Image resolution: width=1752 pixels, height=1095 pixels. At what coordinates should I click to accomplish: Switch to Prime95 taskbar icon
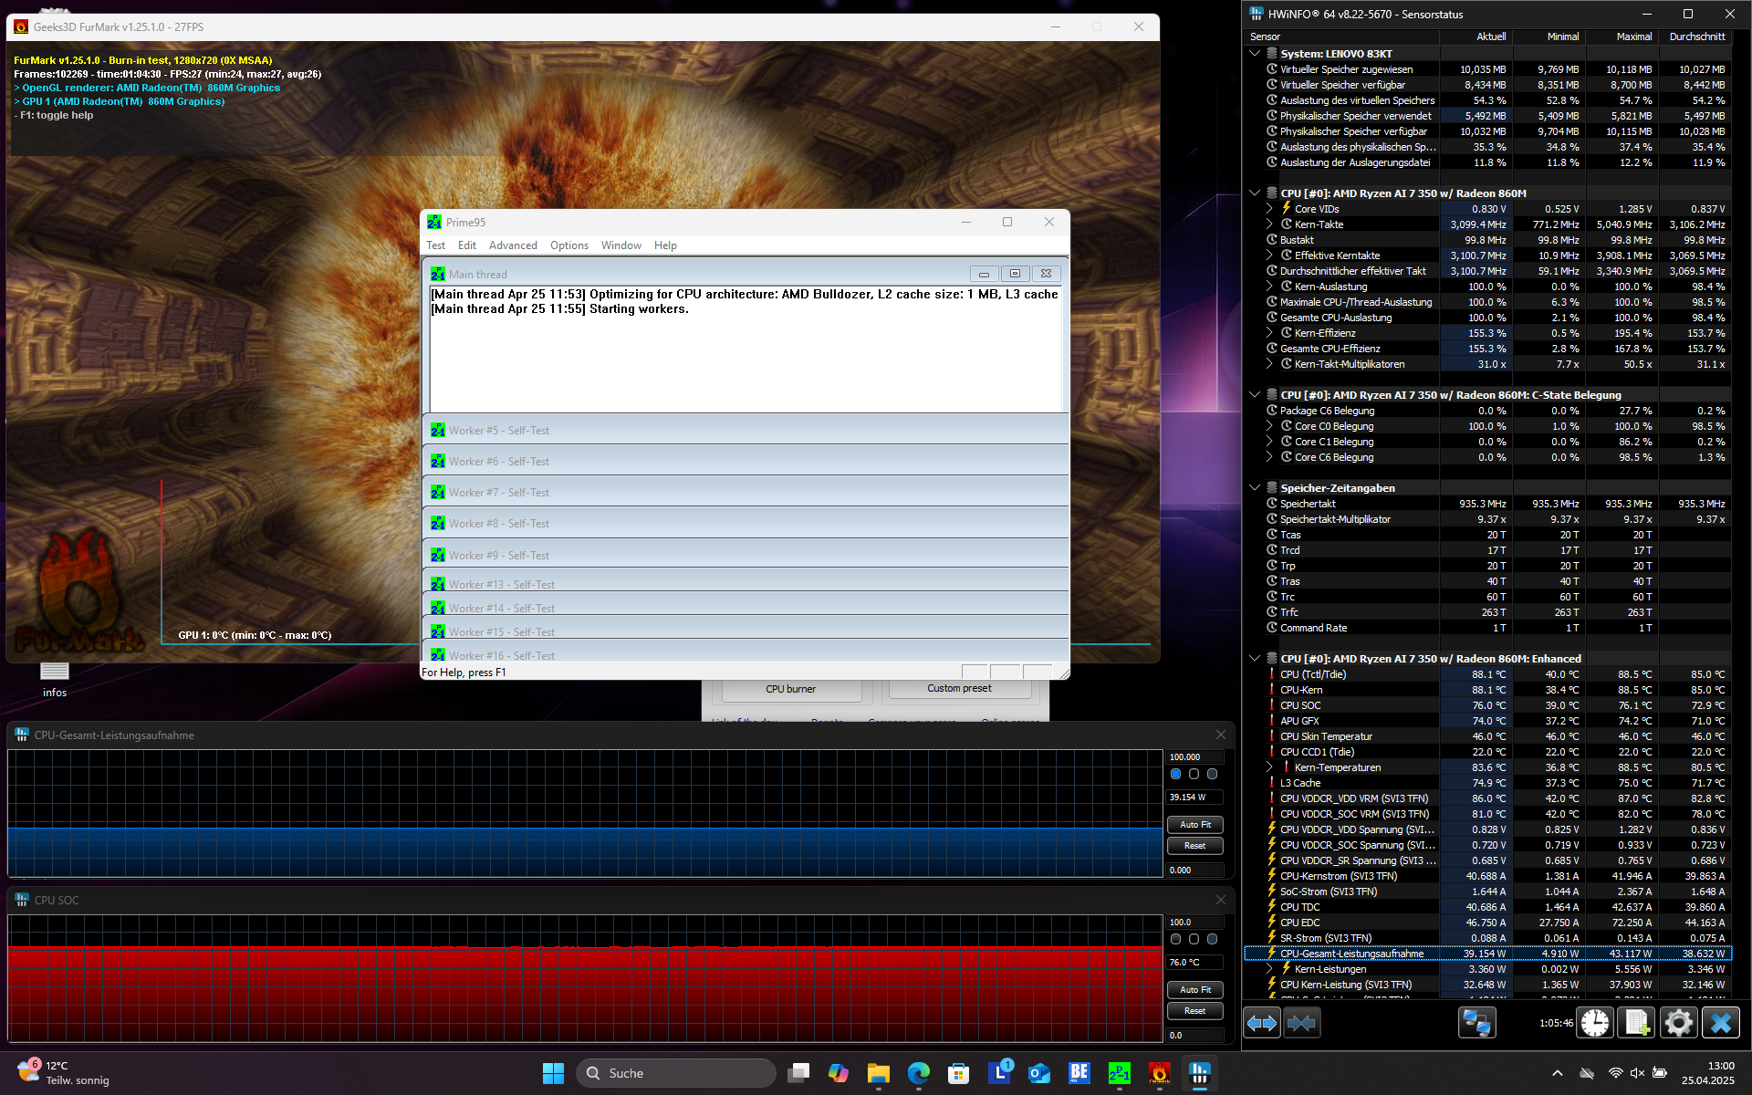[x=1120, y=1073]
